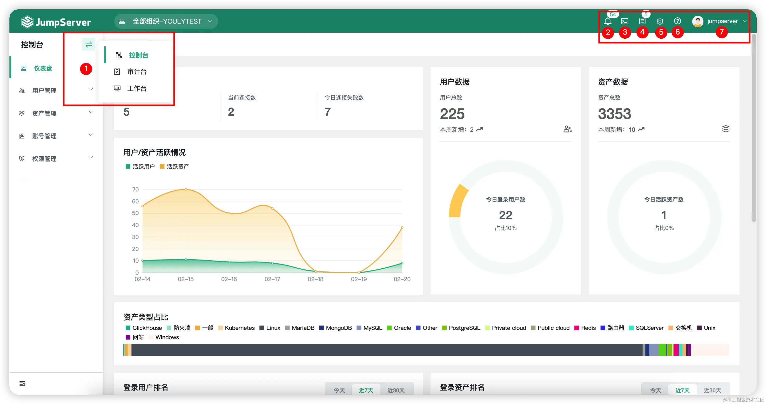766x404 pixels.
Task: Toggle MySQL legend in asset type chart
Action: (x=369, y=328)
